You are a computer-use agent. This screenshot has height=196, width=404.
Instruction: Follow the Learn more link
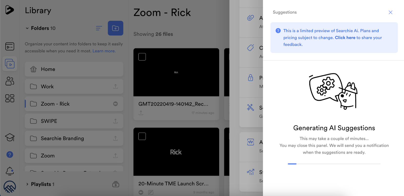[104, 51]
